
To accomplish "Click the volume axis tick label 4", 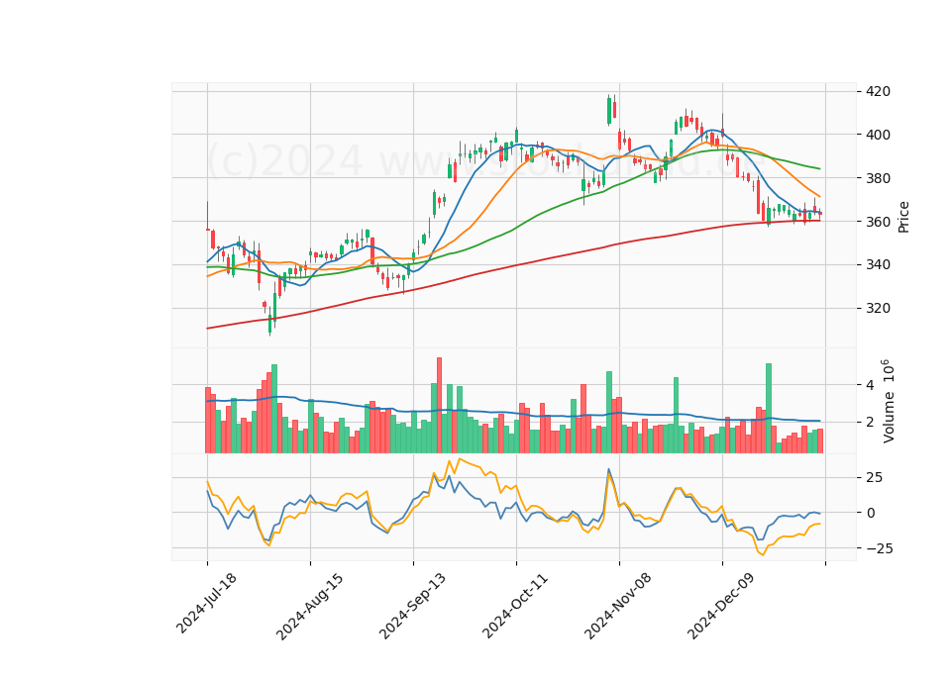I will coord(871,385).
